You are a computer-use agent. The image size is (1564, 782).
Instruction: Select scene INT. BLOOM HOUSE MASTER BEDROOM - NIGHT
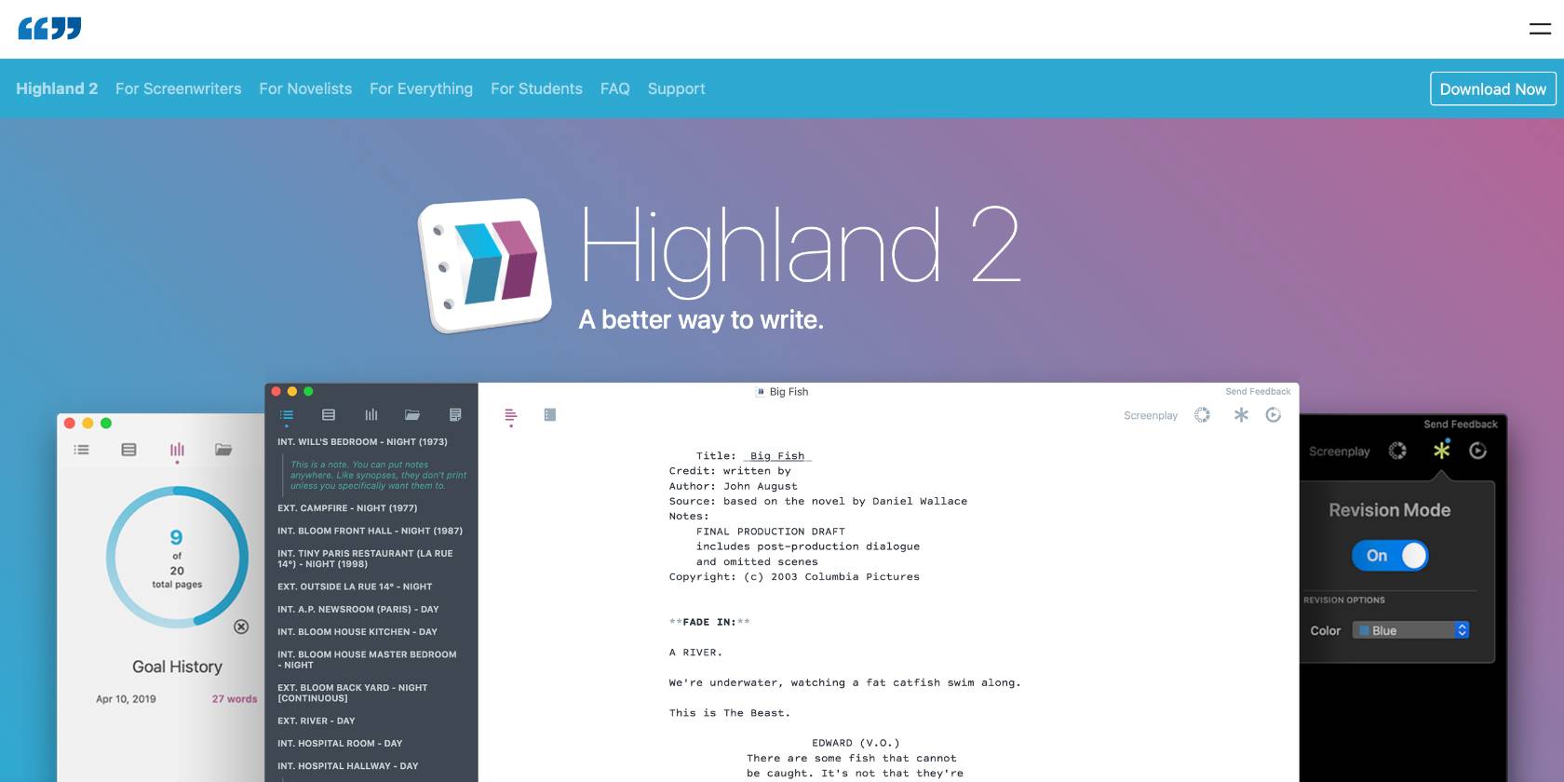(367, 660)
